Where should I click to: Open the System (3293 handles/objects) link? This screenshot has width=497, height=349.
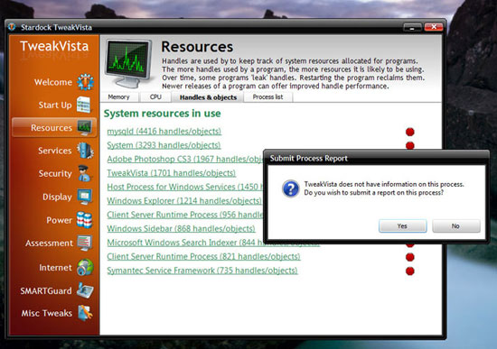pyautogui.click(x=164, y=145)
